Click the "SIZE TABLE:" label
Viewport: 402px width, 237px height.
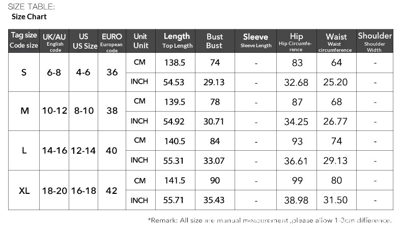31,7
